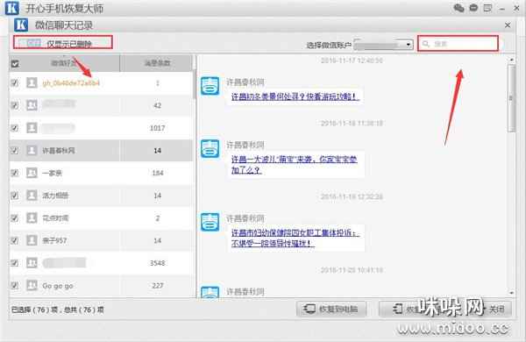Uncheck the 活力细胞 row checkbox
The image size is (526, 342).
coord(14,196)
